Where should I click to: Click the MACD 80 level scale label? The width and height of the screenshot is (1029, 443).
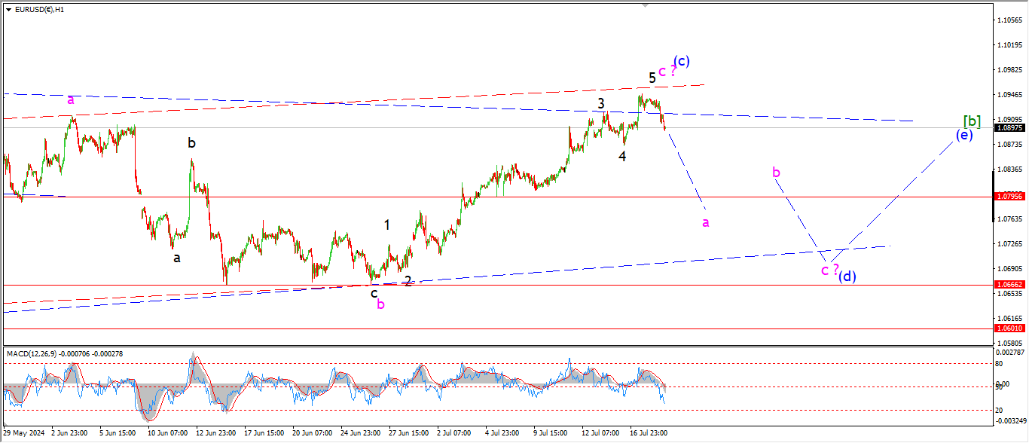click(x=1001, y=363)
